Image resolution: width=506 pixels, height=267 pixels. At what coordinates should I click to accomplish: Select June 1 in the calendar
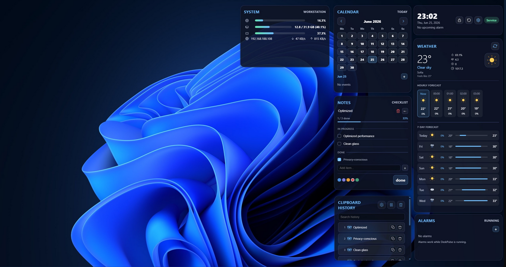tap(342, 36)
